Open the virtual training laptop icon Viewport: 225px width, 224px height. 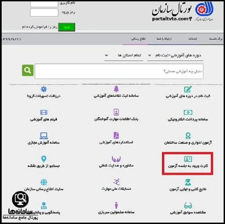44,136
